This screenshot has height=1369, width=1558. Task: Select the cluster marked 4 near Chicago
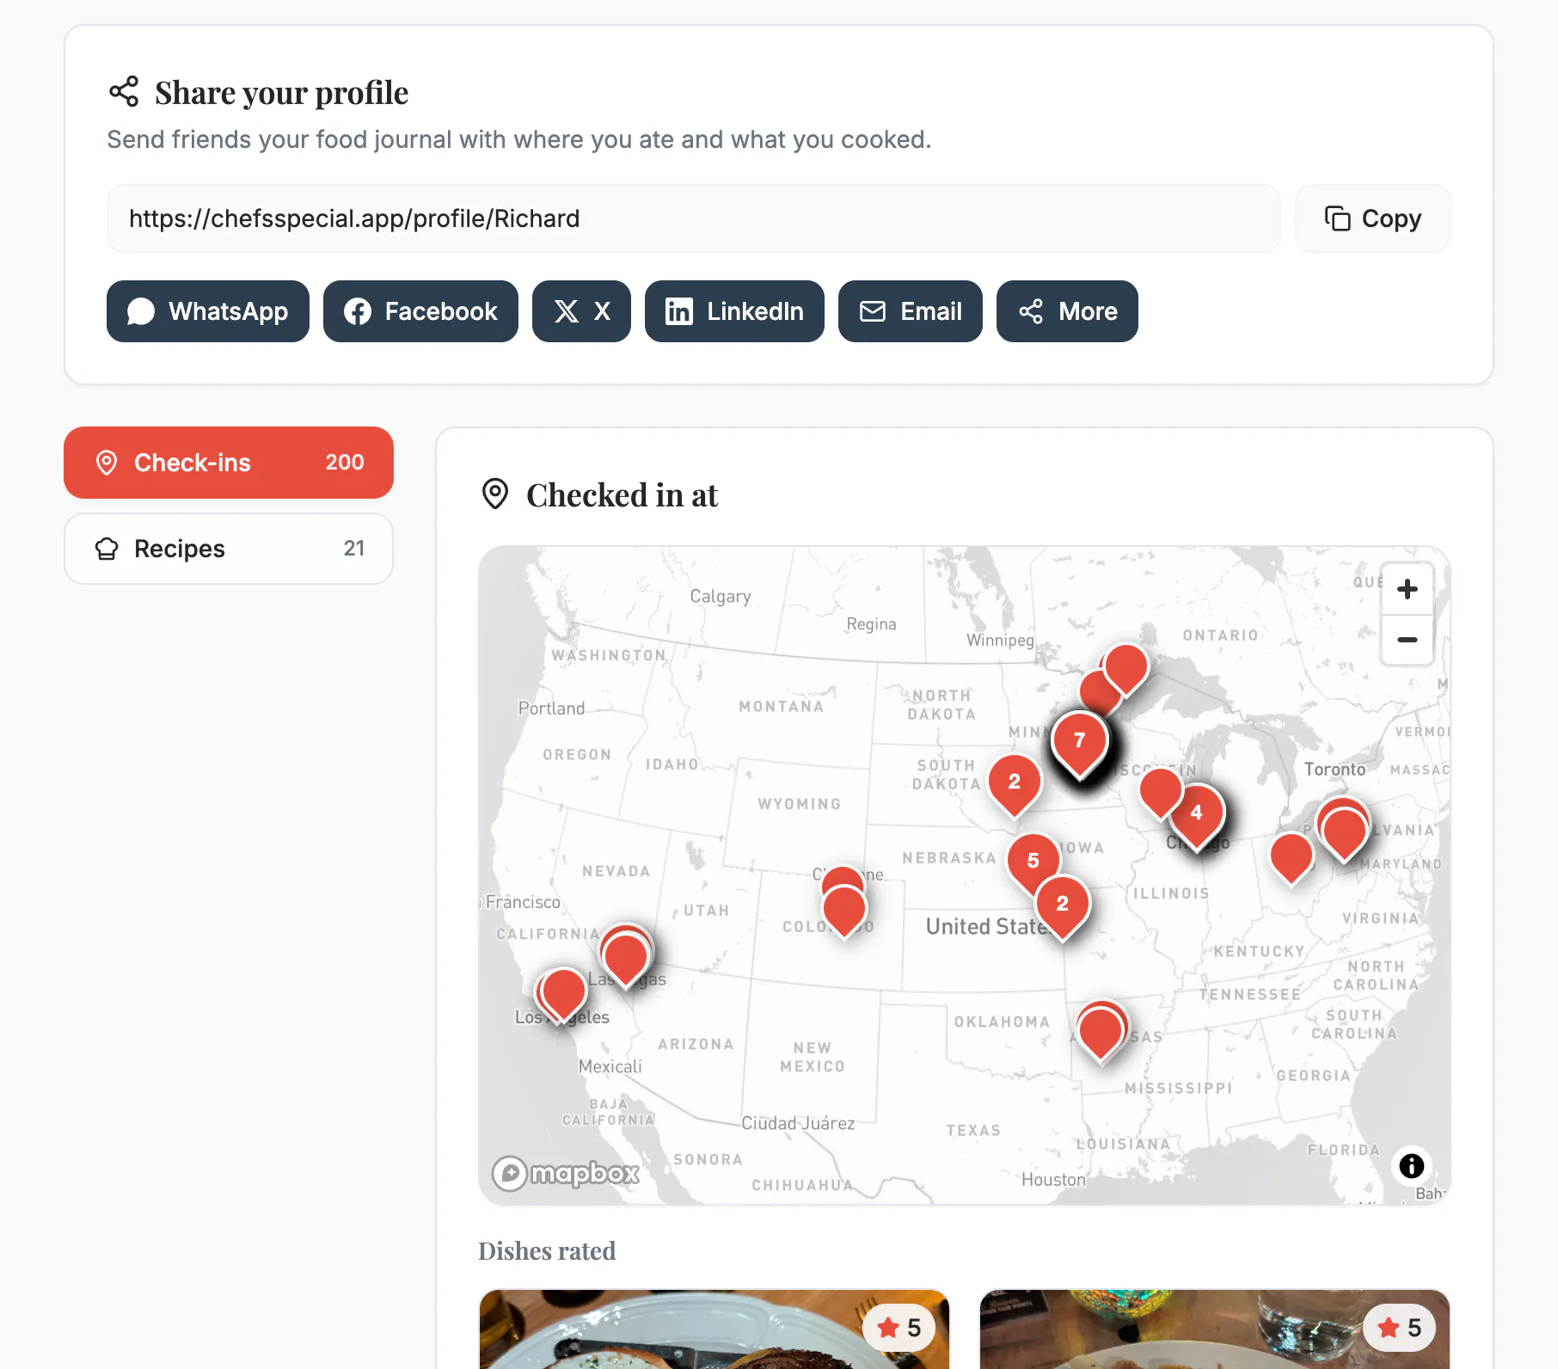point(1197,815)
